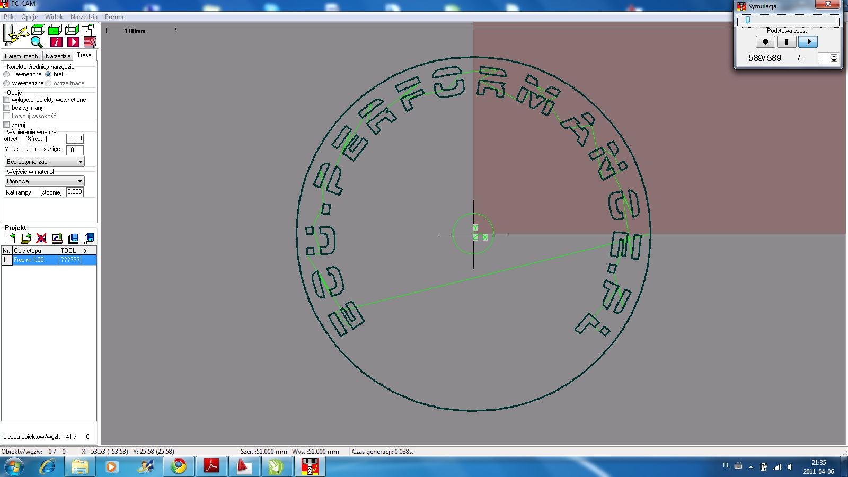848x477 pixels.
Task: Add new stage with plus icon
Action: point(10,238)
